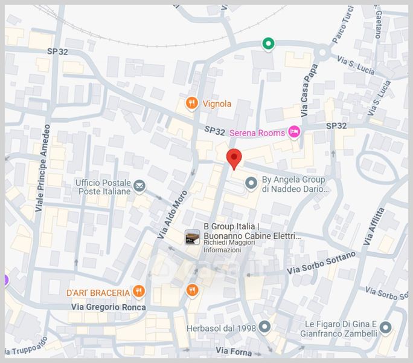Open the Serena Rooms hotel pin
The width and height of the screenshot is (413, 363).
294,131
